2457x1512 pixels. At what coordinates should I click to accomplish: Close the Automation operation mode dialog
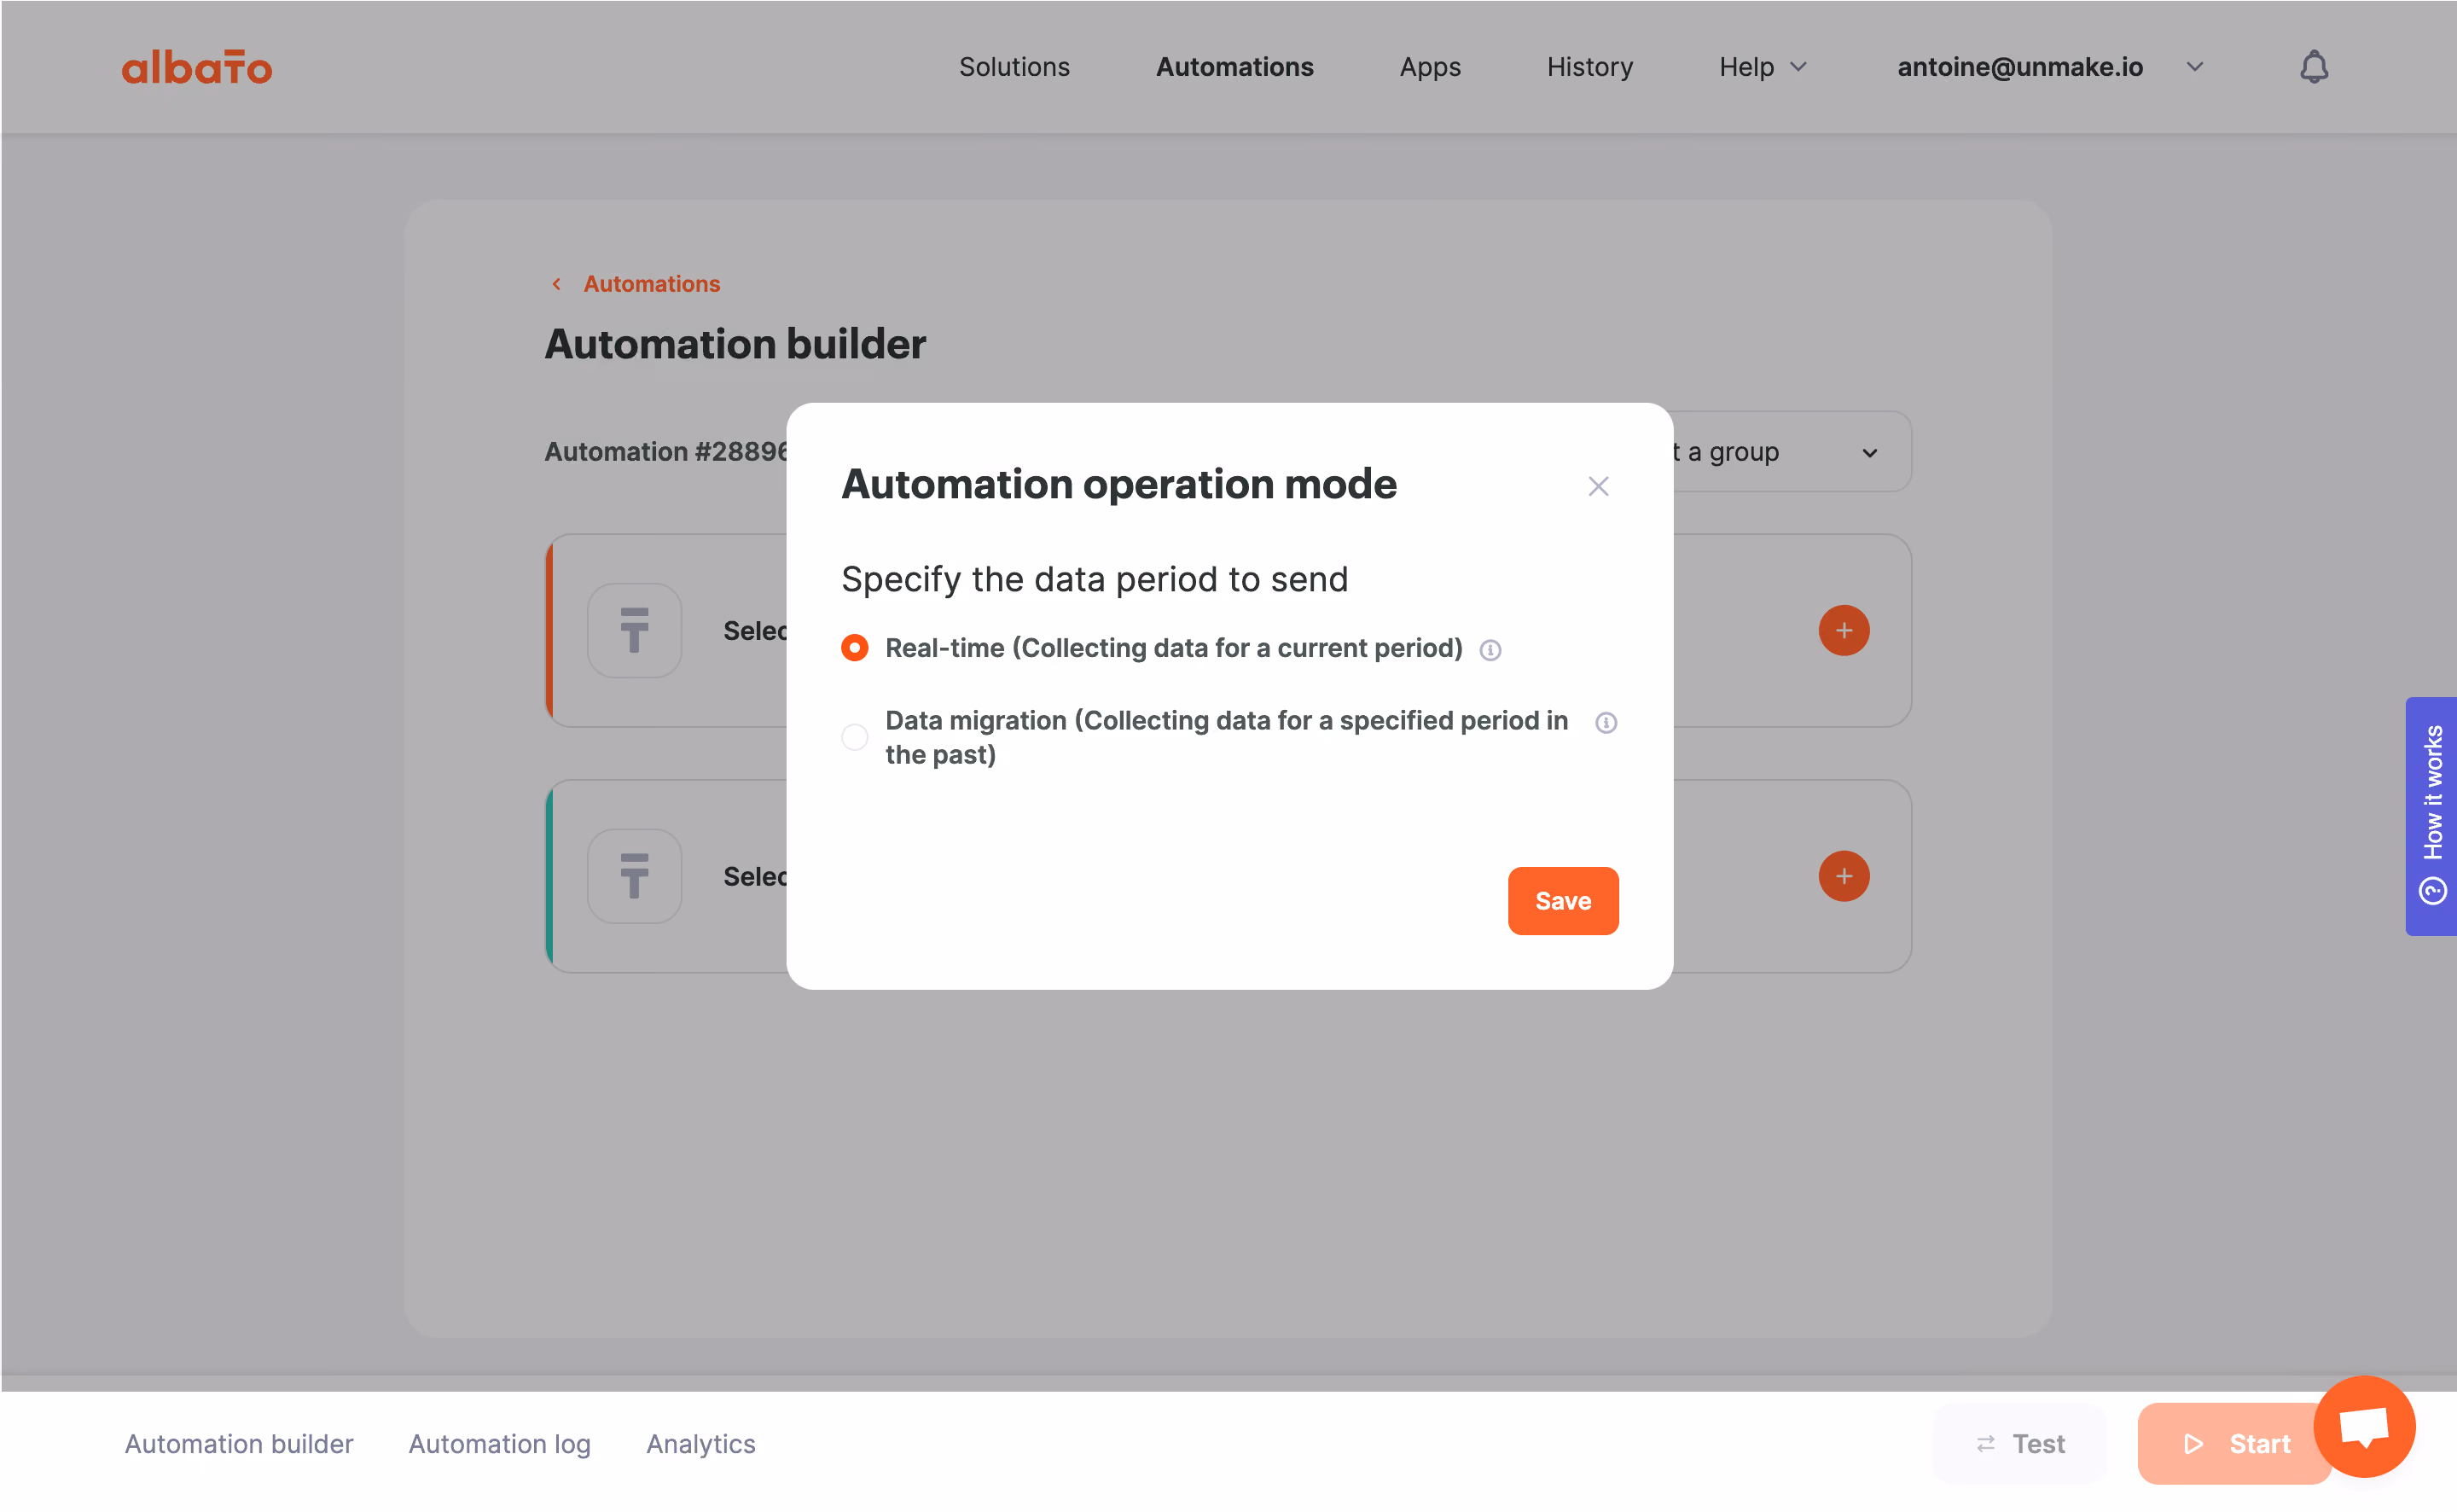tap(1597, 486)
